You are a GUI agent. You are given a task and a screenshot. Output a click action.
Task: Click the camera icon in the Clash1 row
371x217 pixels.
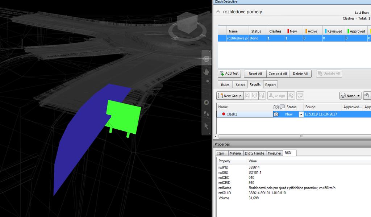coord(276,114)
